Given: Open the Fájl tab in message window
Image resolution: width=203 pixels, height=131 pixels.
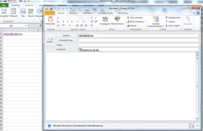Looking at the screenshot, I should point(49,13).
